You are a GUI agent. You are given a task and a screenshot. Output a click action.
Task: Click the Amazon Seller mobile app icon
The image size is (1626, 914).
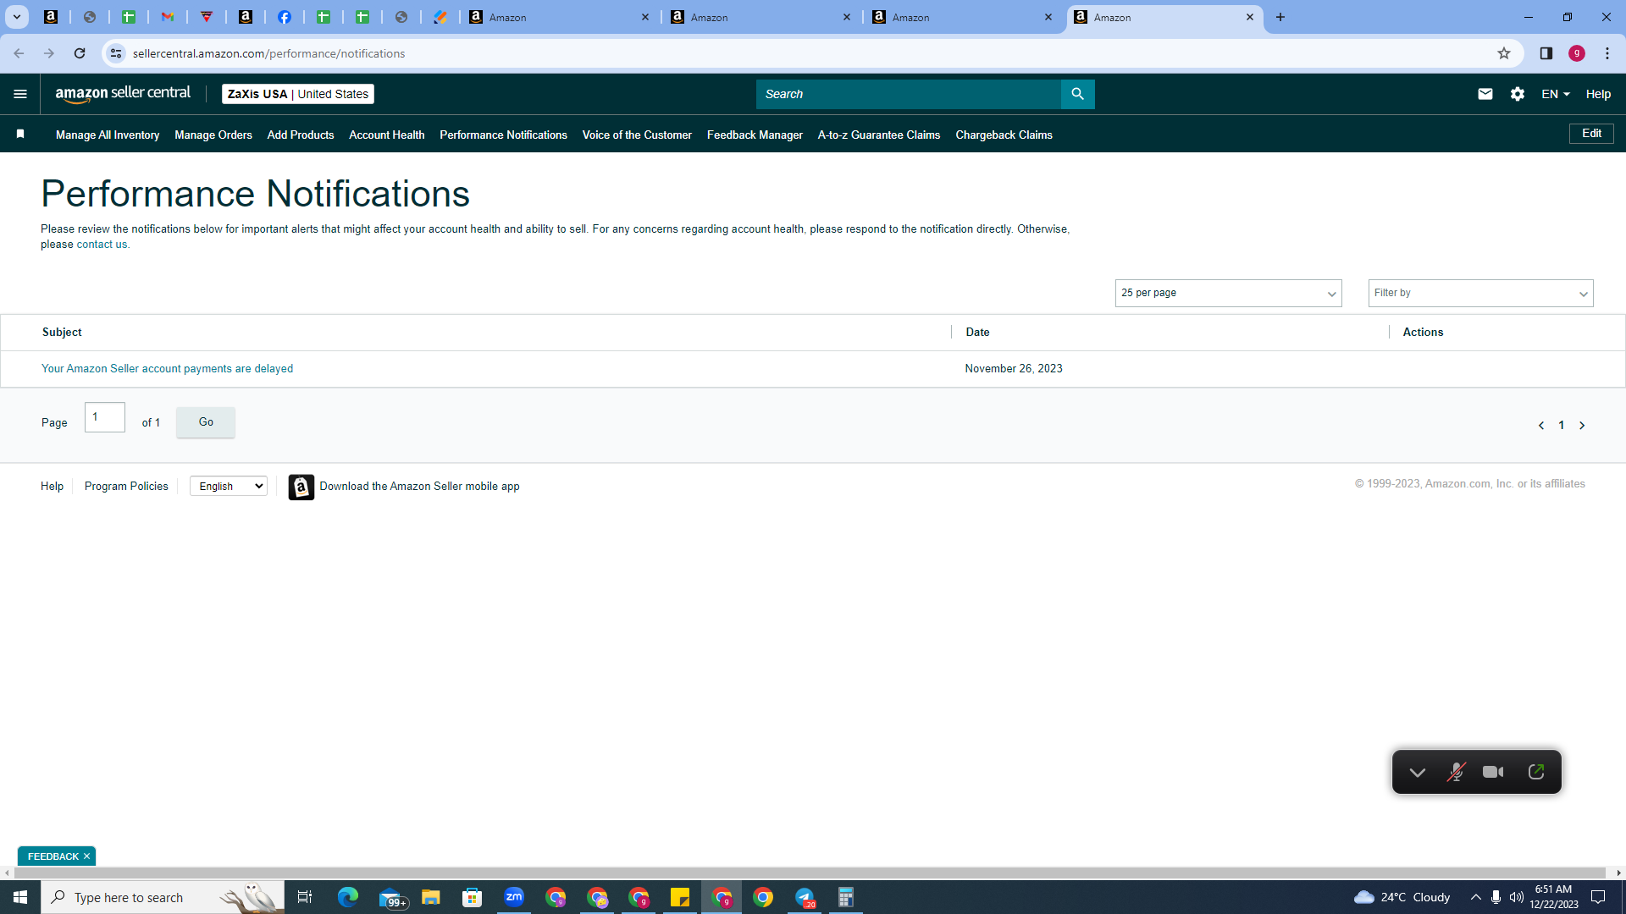(301, 487)
